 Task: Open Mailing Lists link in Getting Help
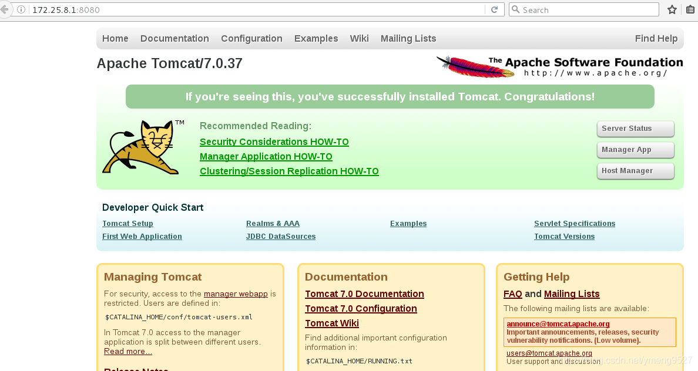point(572,294)
